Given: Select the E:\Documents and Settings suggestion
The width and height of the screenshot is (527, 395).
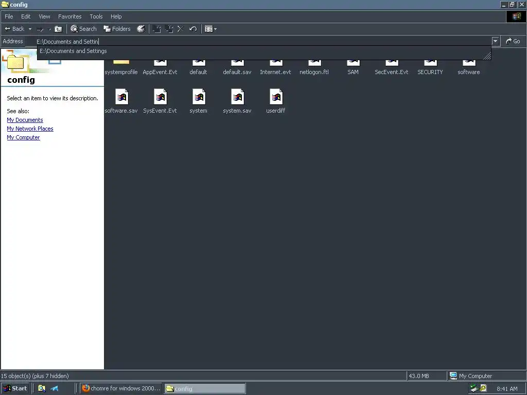Looking at the screenshot, I should [x=73, y=51].
